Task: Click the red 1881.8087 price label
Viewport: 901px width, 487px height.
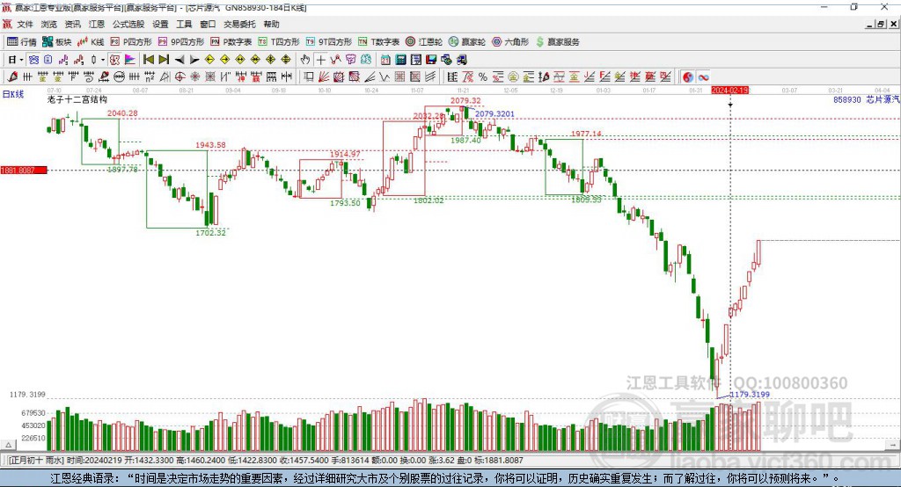Action: (x=24, y=170)
